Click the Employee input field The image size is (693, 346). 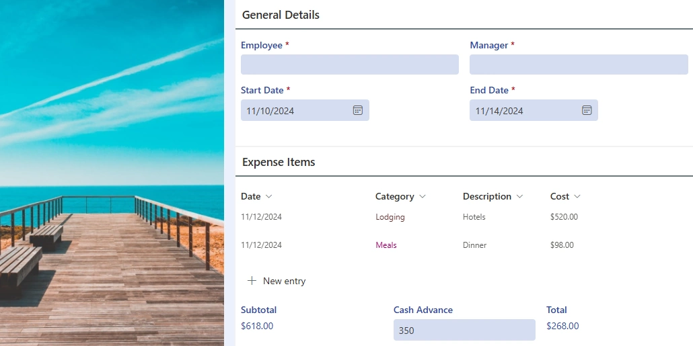[x=349, y=64]
